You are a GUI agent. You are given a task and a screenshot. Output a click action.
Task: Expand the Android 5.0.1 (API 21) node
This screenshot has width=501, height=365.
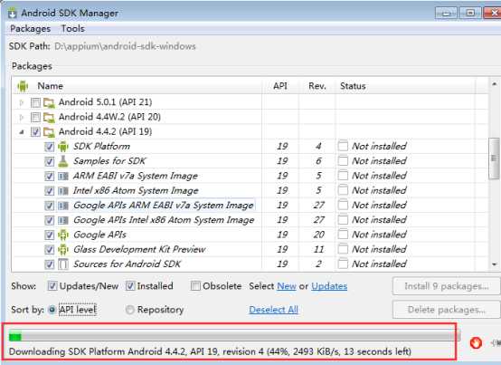22,102
